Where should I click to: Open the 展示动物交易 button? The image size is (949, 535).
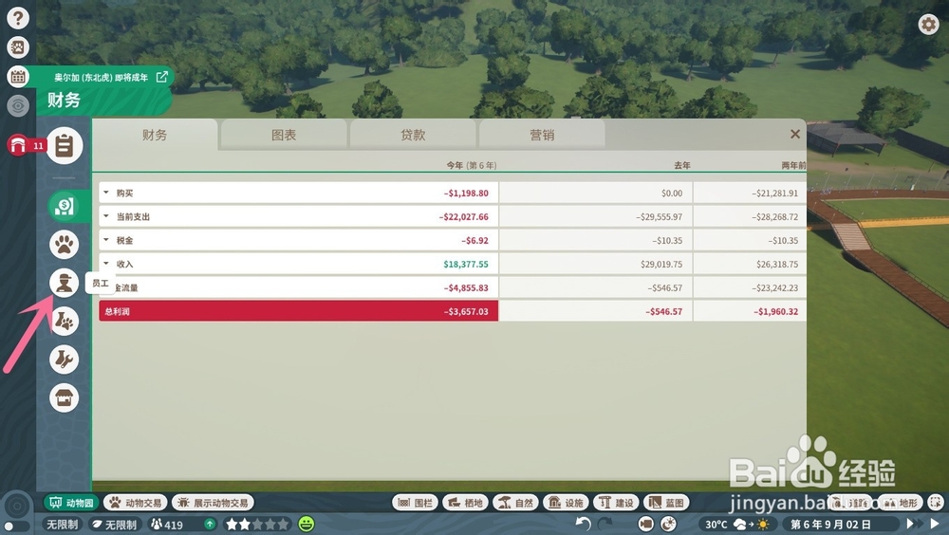[x=214, y=503]
